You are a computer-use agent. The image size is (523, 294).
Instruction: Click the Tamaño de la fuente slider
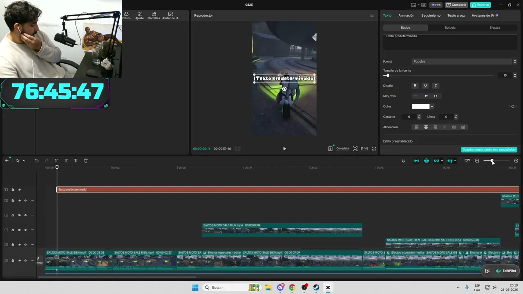pyautogui.click(x=438, y=76)
